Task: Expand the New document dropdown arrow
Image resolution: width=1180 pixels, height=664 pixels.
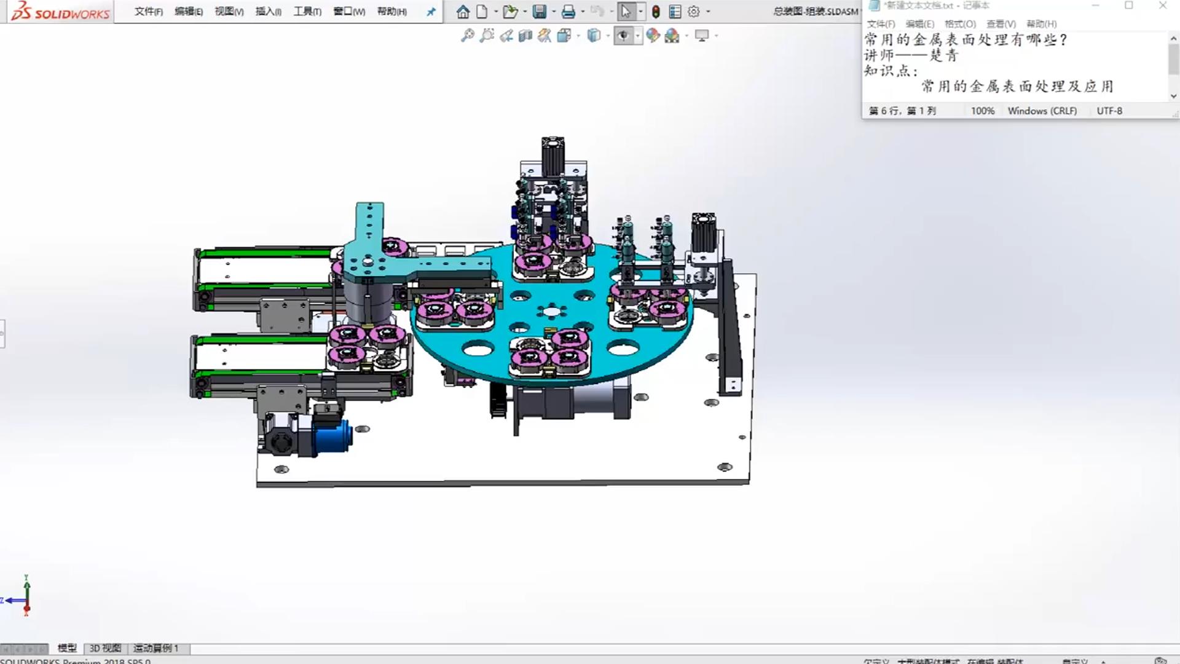Action: coord(496,11)
